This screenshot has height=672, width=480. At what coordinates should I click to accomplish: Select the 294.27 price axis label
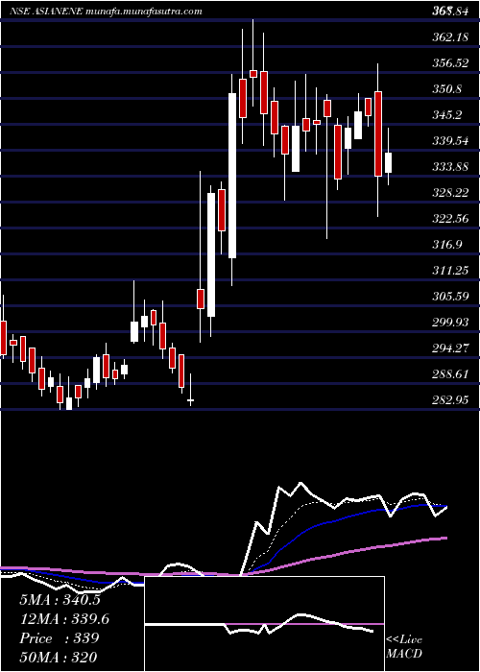tap(450, 348)
